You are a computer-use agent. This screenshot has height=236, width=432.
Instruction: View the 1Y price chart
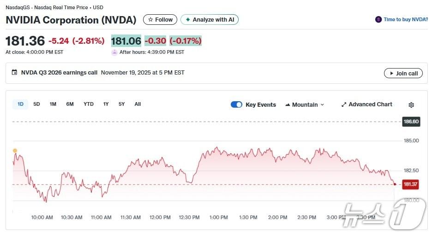(106, 104)
